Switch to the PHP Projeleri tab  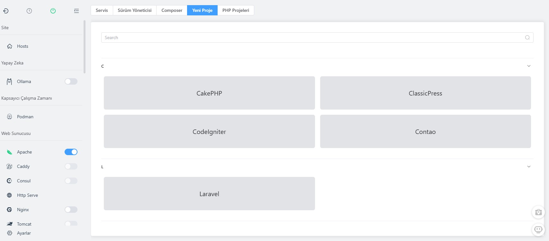coord(236,10)
